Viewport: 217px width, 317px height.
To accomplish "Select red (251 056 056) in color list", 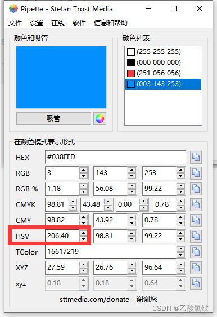I will pyautogui.click(x=163, y=73).
